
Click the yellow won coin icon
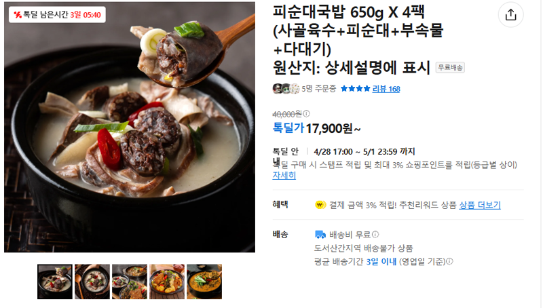(x=320, y=205)
